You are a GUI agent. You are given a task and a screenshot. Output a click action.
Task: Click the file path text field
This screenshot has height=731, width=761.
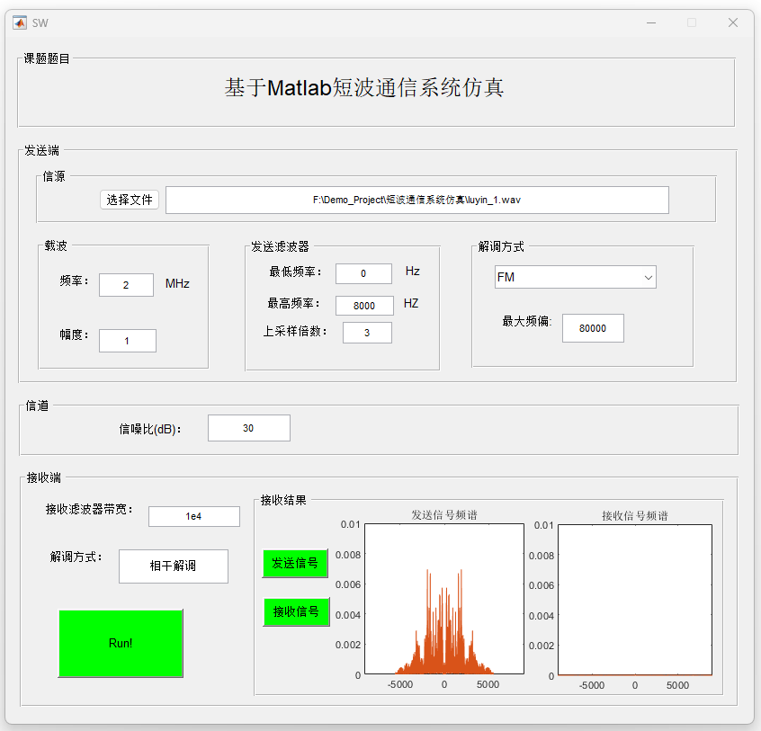[416, 200]
